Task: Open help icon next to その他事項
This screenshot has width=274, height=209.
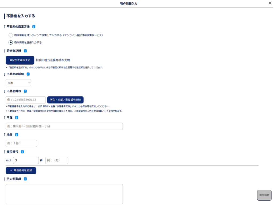Action: (x=25, y=179)
